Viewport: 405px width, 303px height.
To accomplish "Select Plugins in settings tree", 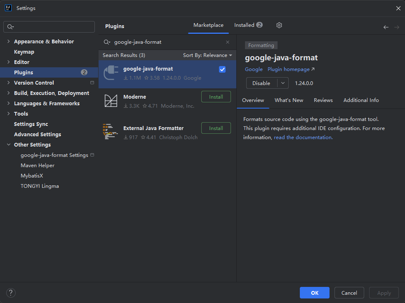I will pos(49,72).
